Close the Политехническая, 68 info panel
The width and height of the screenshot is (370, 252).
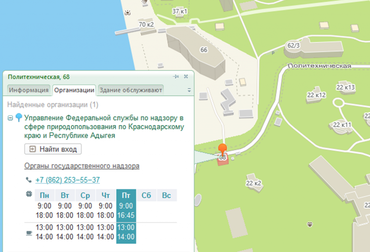pyautogui.click(x=186, y=77)
